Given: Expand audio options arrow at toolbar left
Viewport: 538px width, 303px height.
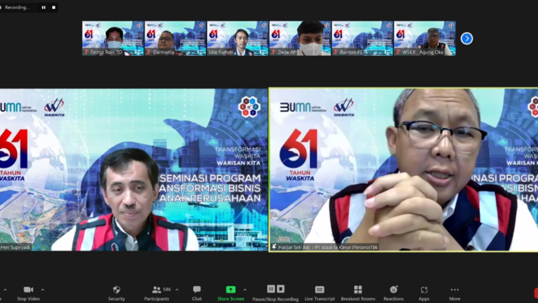Looking at the screenshot, I should (5, 290).
